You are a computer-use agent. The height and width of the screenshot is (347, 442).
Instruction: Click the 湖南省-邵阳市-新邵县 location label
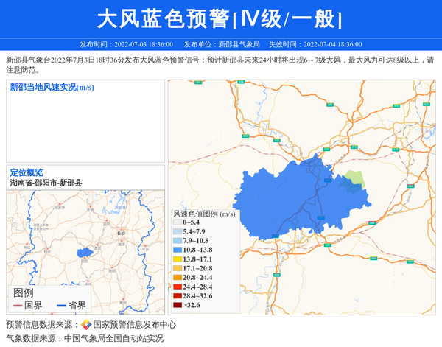pos(46,183)
